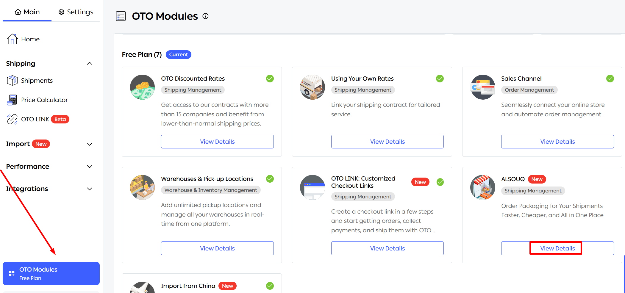
Task: View Details for Sales Channel
Action: 557,142
